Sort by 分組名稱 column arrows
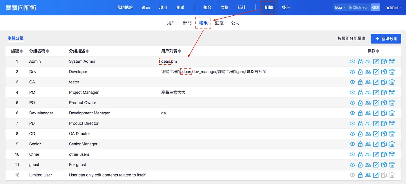406x184 pixels. point(47,51)
